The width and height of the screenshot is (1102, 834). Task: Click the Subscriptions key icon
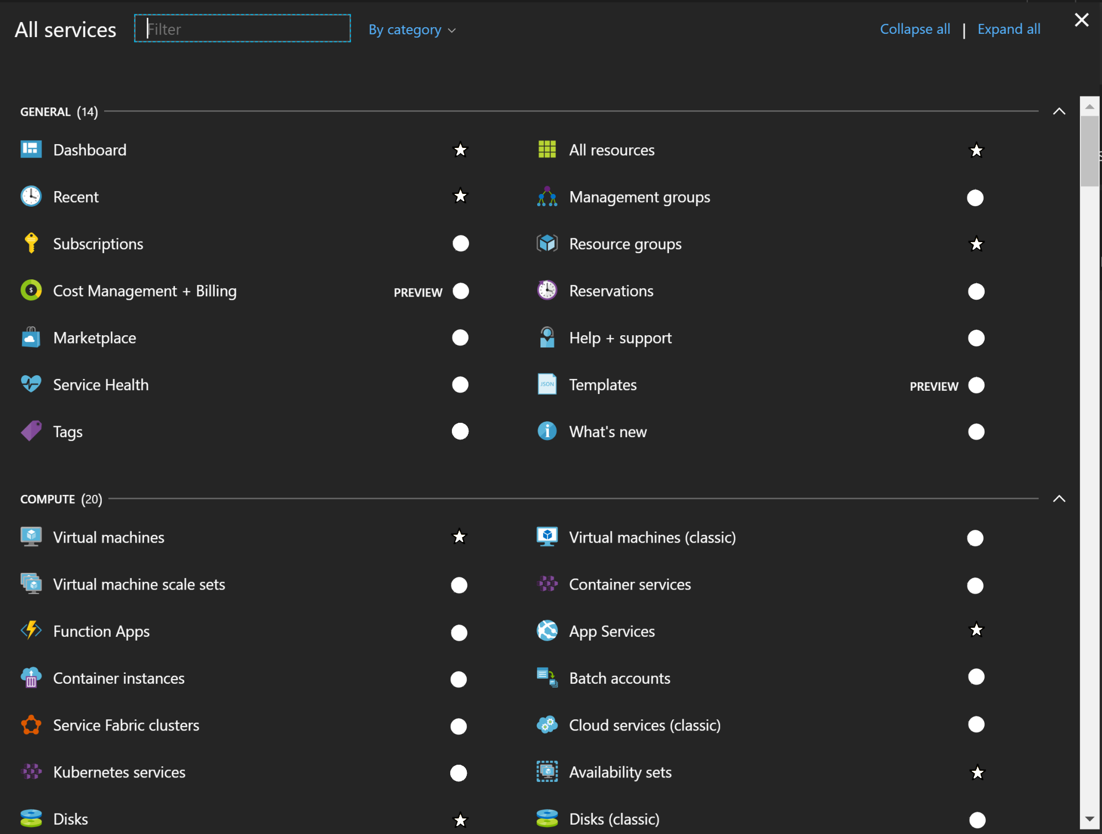click(31, 243)
